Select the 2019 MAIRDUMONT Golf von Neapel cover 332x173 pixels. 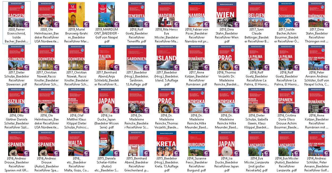click(x=107, y=14)
